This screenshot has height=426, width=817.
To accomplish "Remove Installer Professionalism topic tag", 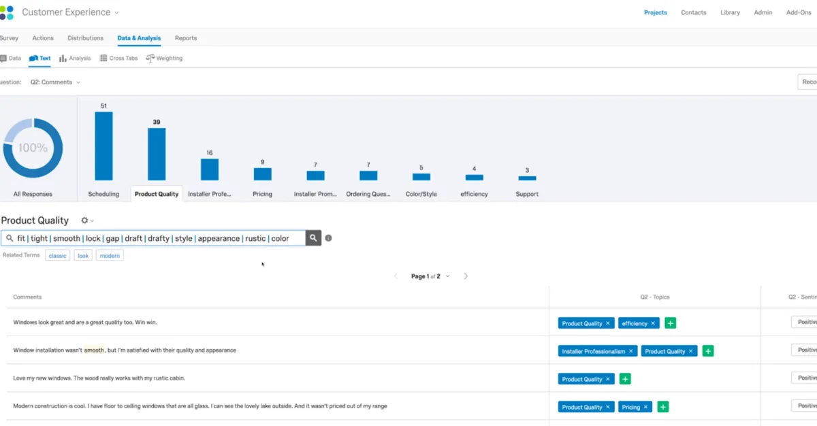I will pos(630,351).
